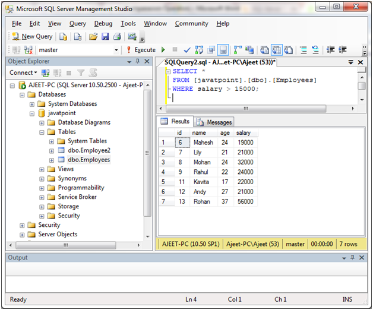373x310 pixels.
Task: Collapse the javatpoint database node
Action: [x=32, y=113]
